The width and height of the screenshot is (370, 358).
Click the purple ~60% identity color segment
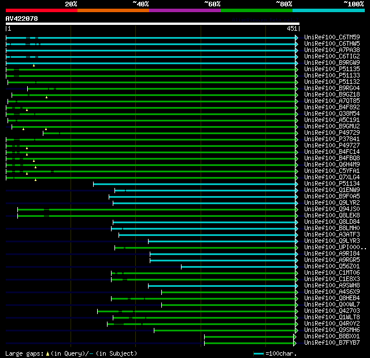pos(185,10)
